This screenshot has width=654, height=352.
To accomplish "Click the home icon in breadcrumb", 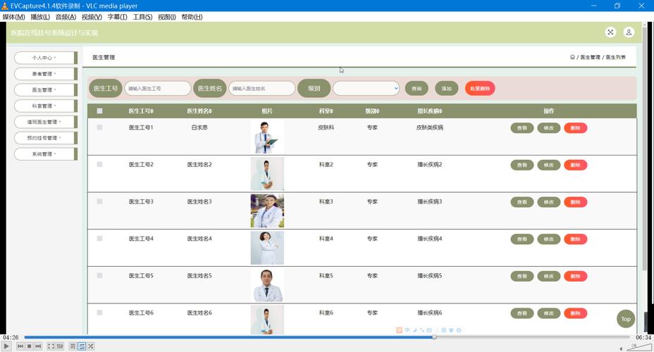I will (572, 57).
